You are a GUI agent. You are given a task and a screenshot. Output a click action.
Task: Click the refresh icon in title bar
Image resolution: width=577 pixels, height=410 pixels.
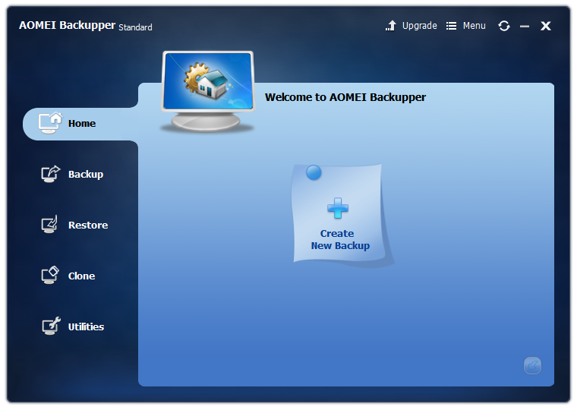[x=504, y=26]
